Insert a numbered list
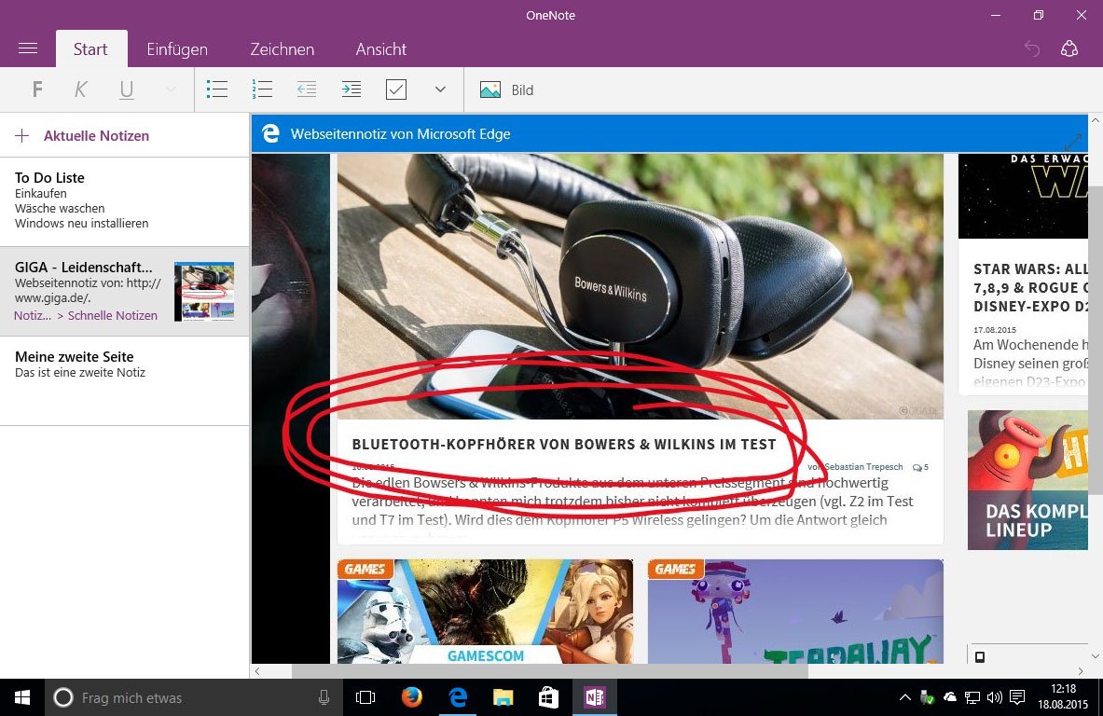Viewport: 1103px width, 716px height. [x=262, y=89]
